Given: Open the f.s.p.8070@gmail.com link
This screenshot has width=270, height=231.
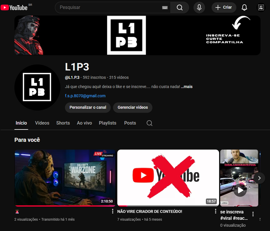Looking at the screenshot, I should tap(85, 96).
